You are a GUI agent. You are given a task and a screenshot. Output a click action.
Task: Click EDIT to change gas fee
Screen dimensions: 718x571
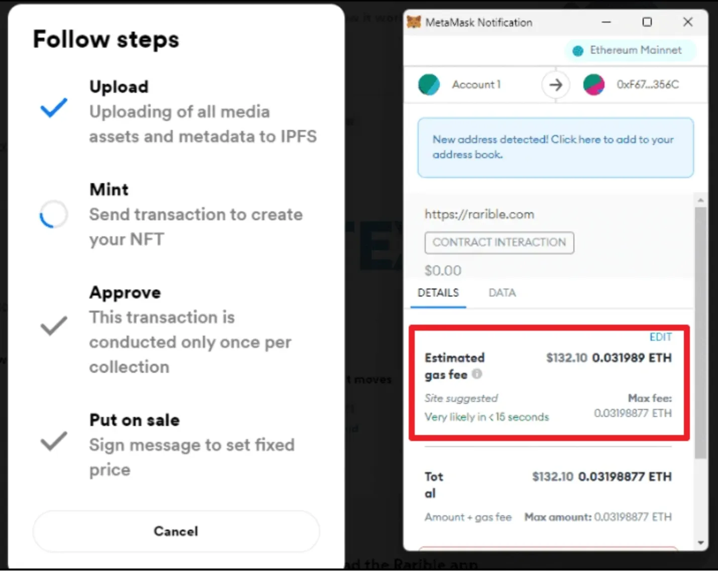click(660, 337)
